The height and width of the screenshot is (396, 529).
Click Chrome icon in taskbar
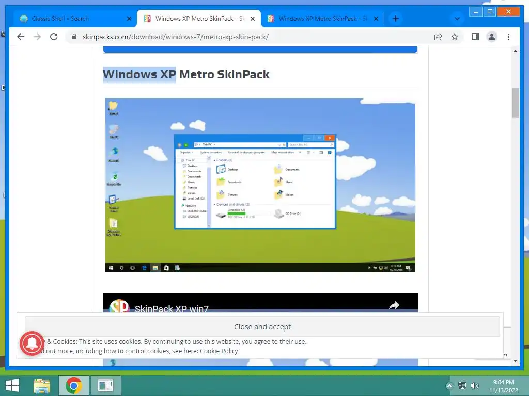pos(74,386)
